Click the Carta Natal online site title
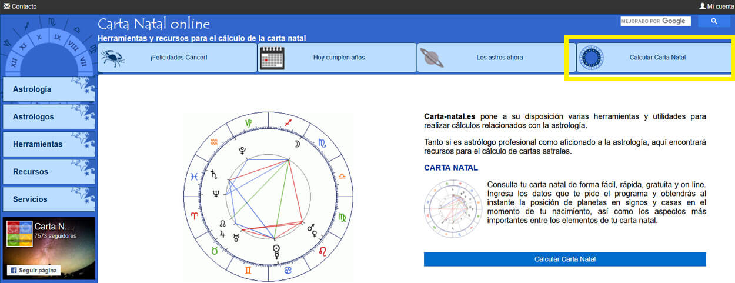This screenshot has height=283, width=735. coord(153,24)
